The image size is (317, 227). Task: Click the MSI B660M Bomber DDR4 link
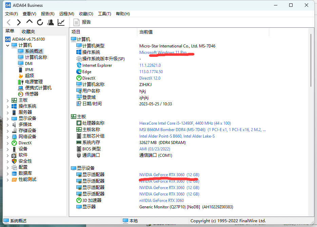point(172,130)
